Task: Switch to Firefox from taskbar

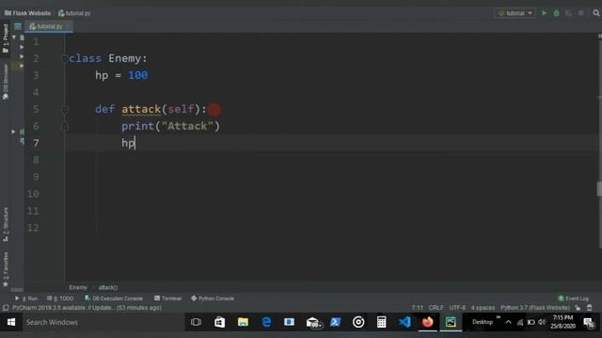Action: pos(427,322)
